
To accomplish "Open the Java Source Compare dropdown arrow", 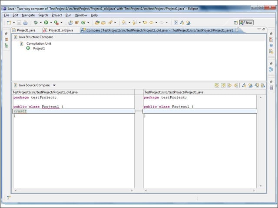I will [54, 85].
